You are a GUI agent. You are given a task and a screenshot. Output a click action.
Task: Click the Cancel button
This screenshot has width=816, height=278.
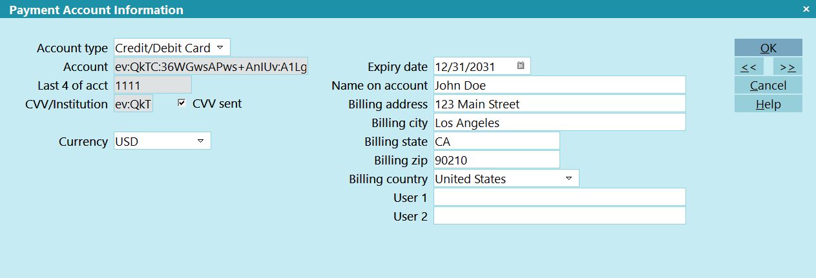click(x=768, y=85)
